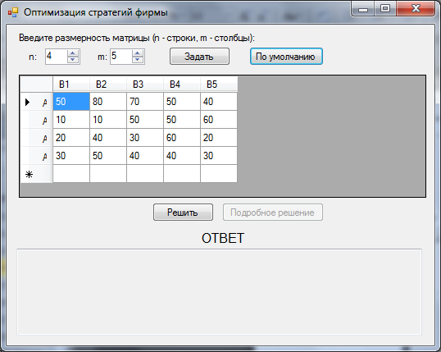Select fourth-row cell 40 under B4

[182, 155]
